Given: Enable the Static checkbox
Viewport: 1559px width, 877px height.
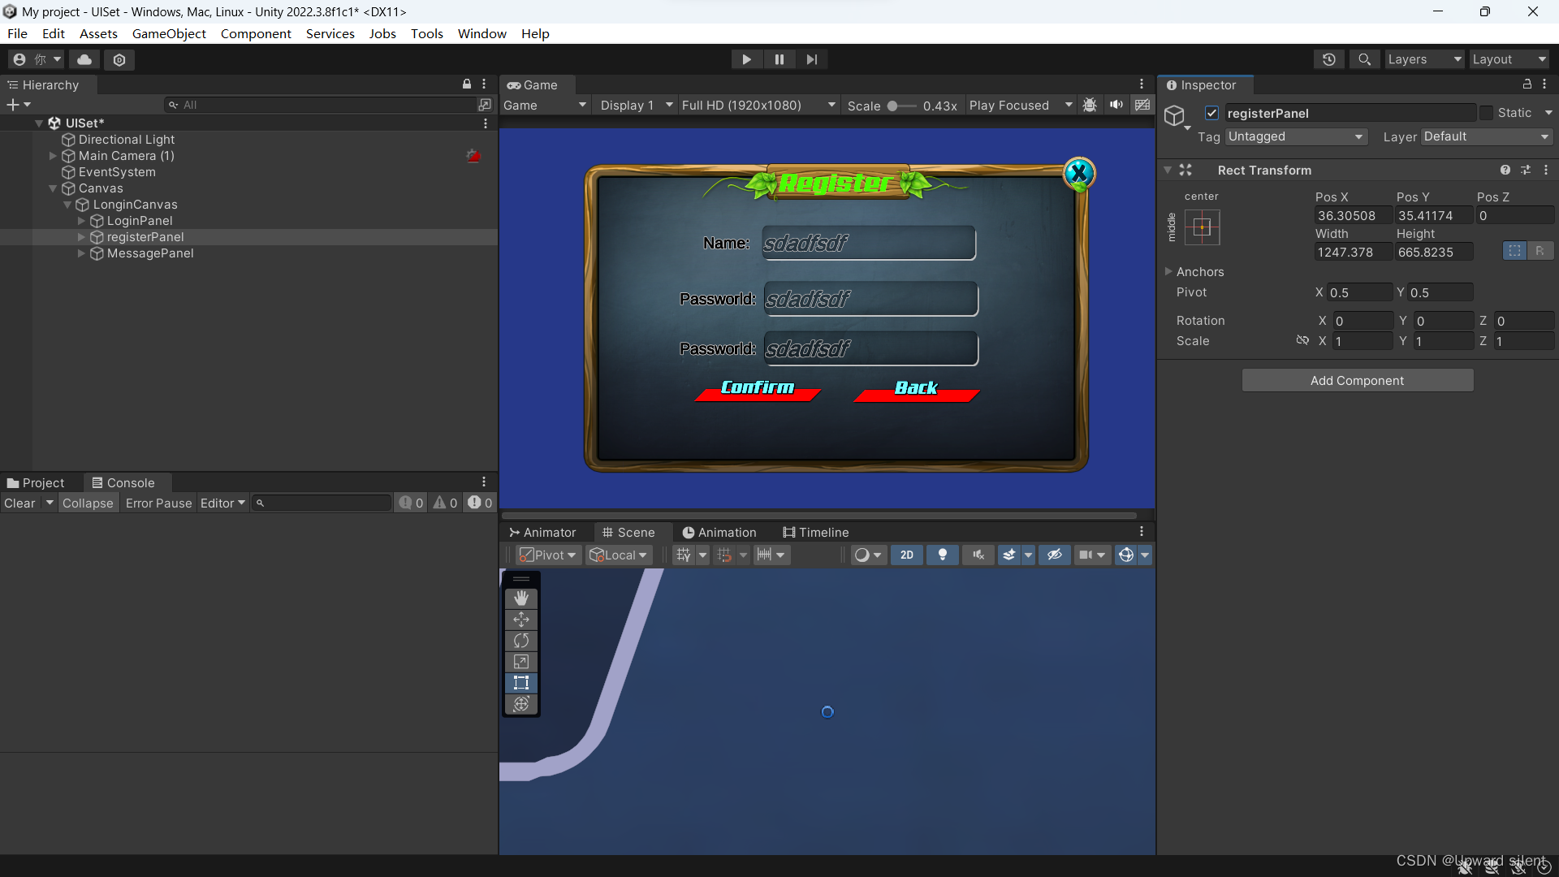Looking at the screenshot, I should point(1485,113).
